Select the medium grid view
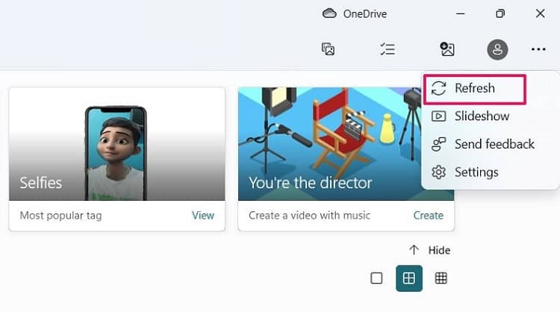Screen dimensions: 560x312 408,278
